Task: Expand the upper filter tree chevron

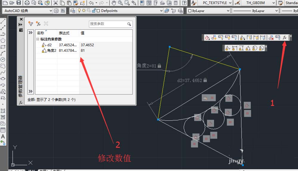Action: (30, 33)
